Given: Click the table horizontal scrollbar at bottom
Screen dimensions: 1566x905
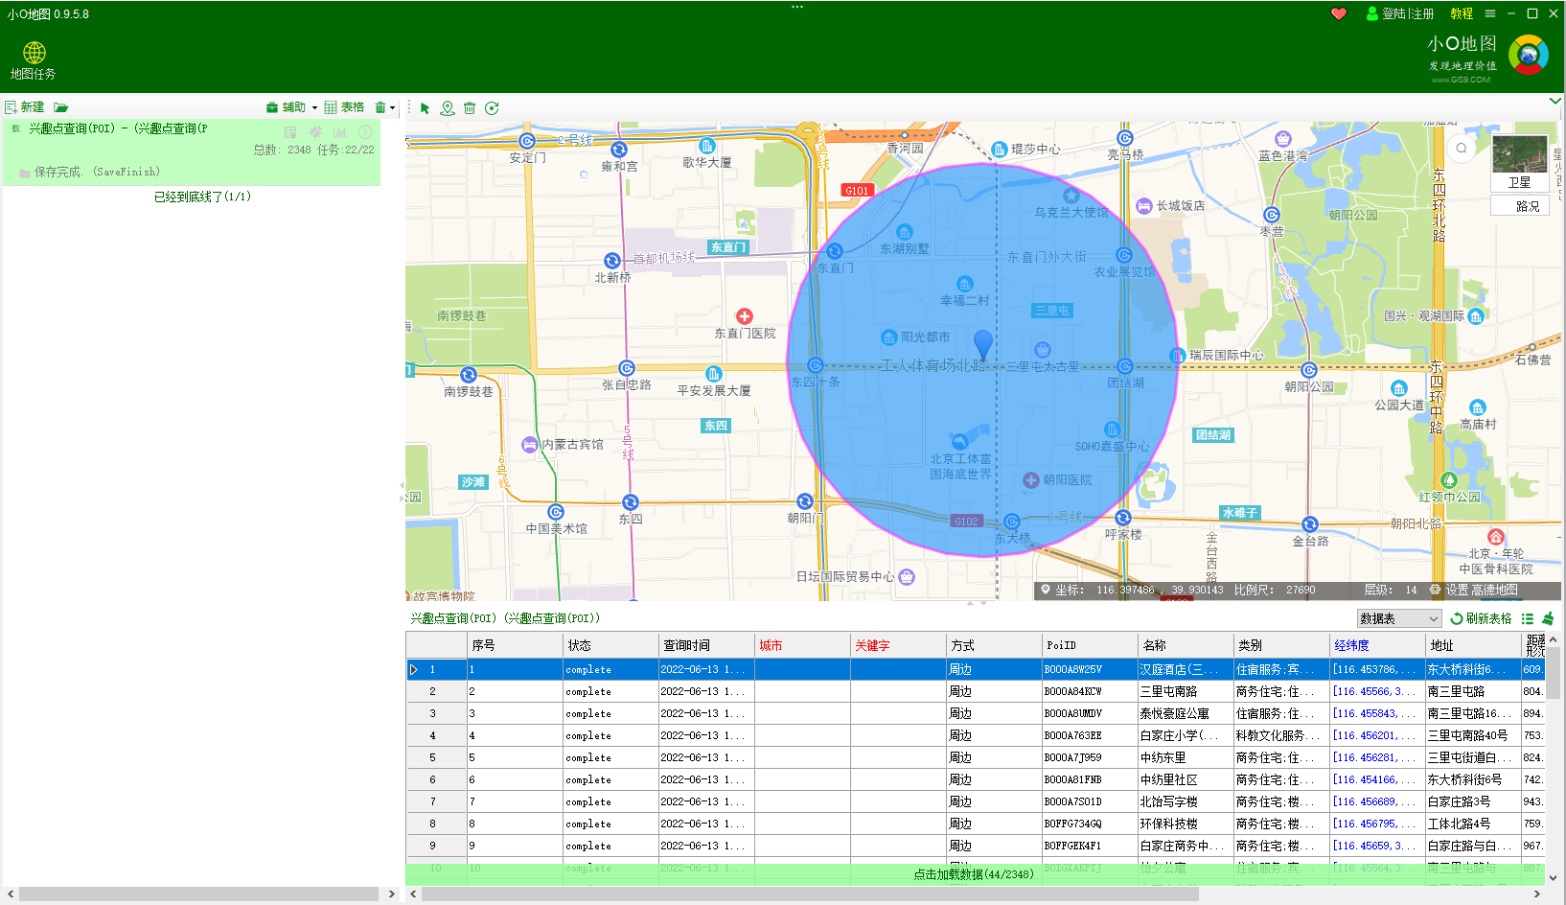Looking at the screenshot, I should (x=810, y=893).
